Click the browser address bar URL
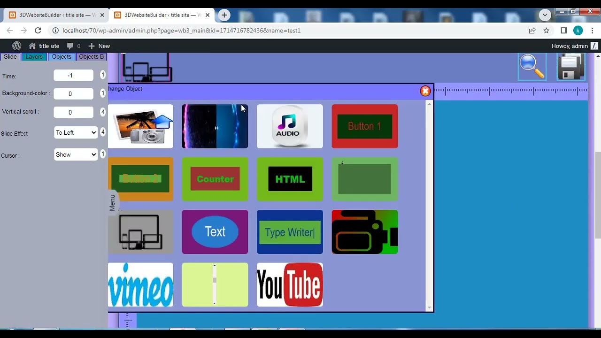This screenshot has width=601, height=338. point(181,31)
